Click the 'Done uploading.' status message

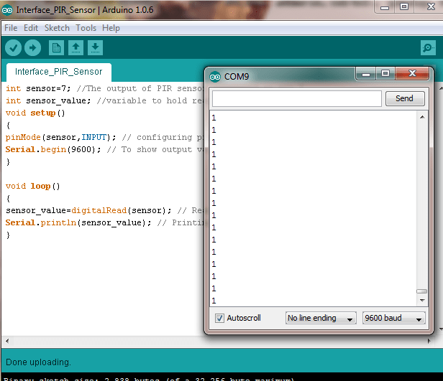[38, 362]
